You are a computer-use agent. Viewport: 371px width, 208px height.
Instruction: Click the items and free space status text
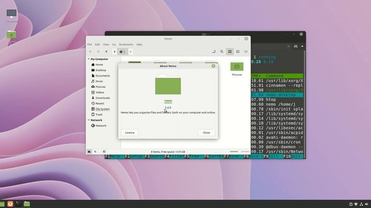click(168, 151)
